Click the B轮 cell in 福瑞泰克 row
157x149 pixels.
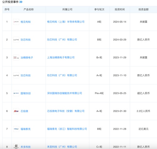coord(99,129)
